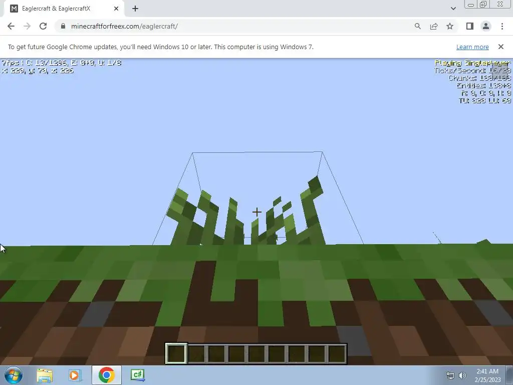Bookmark this page with the star icon
The height and width of the screenshot is (385, 513).
(450, 26)
